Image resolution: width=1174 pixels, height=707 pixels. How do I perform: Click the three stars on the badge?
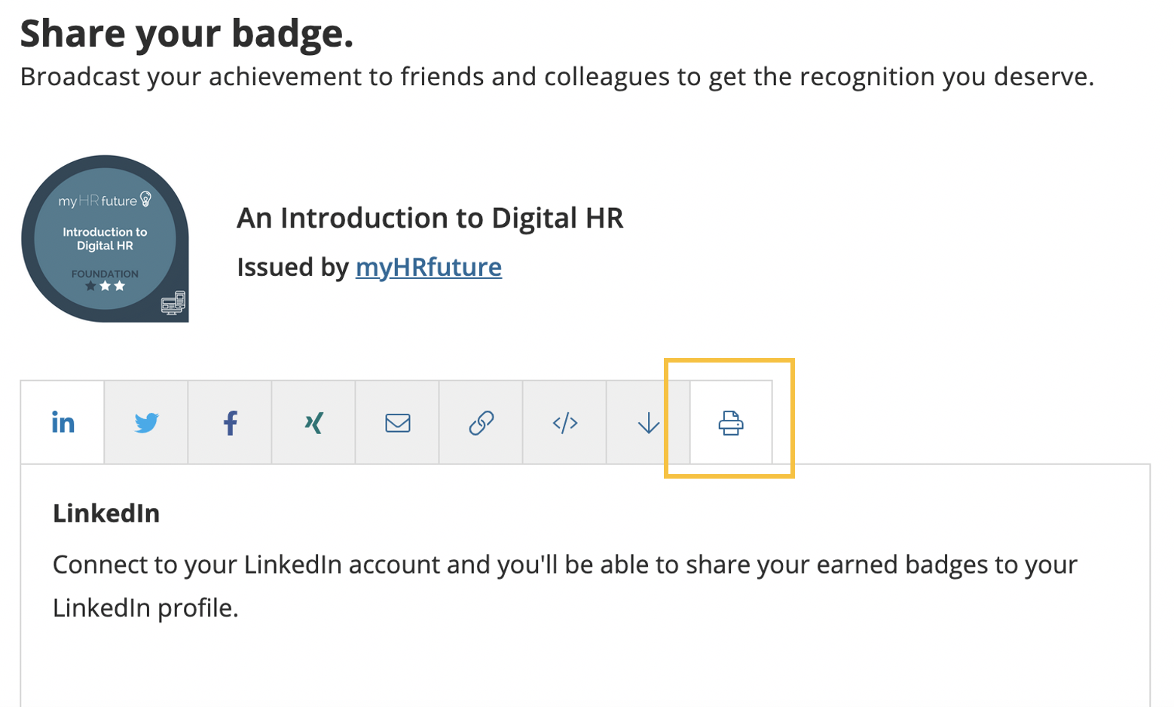(105, 286)
